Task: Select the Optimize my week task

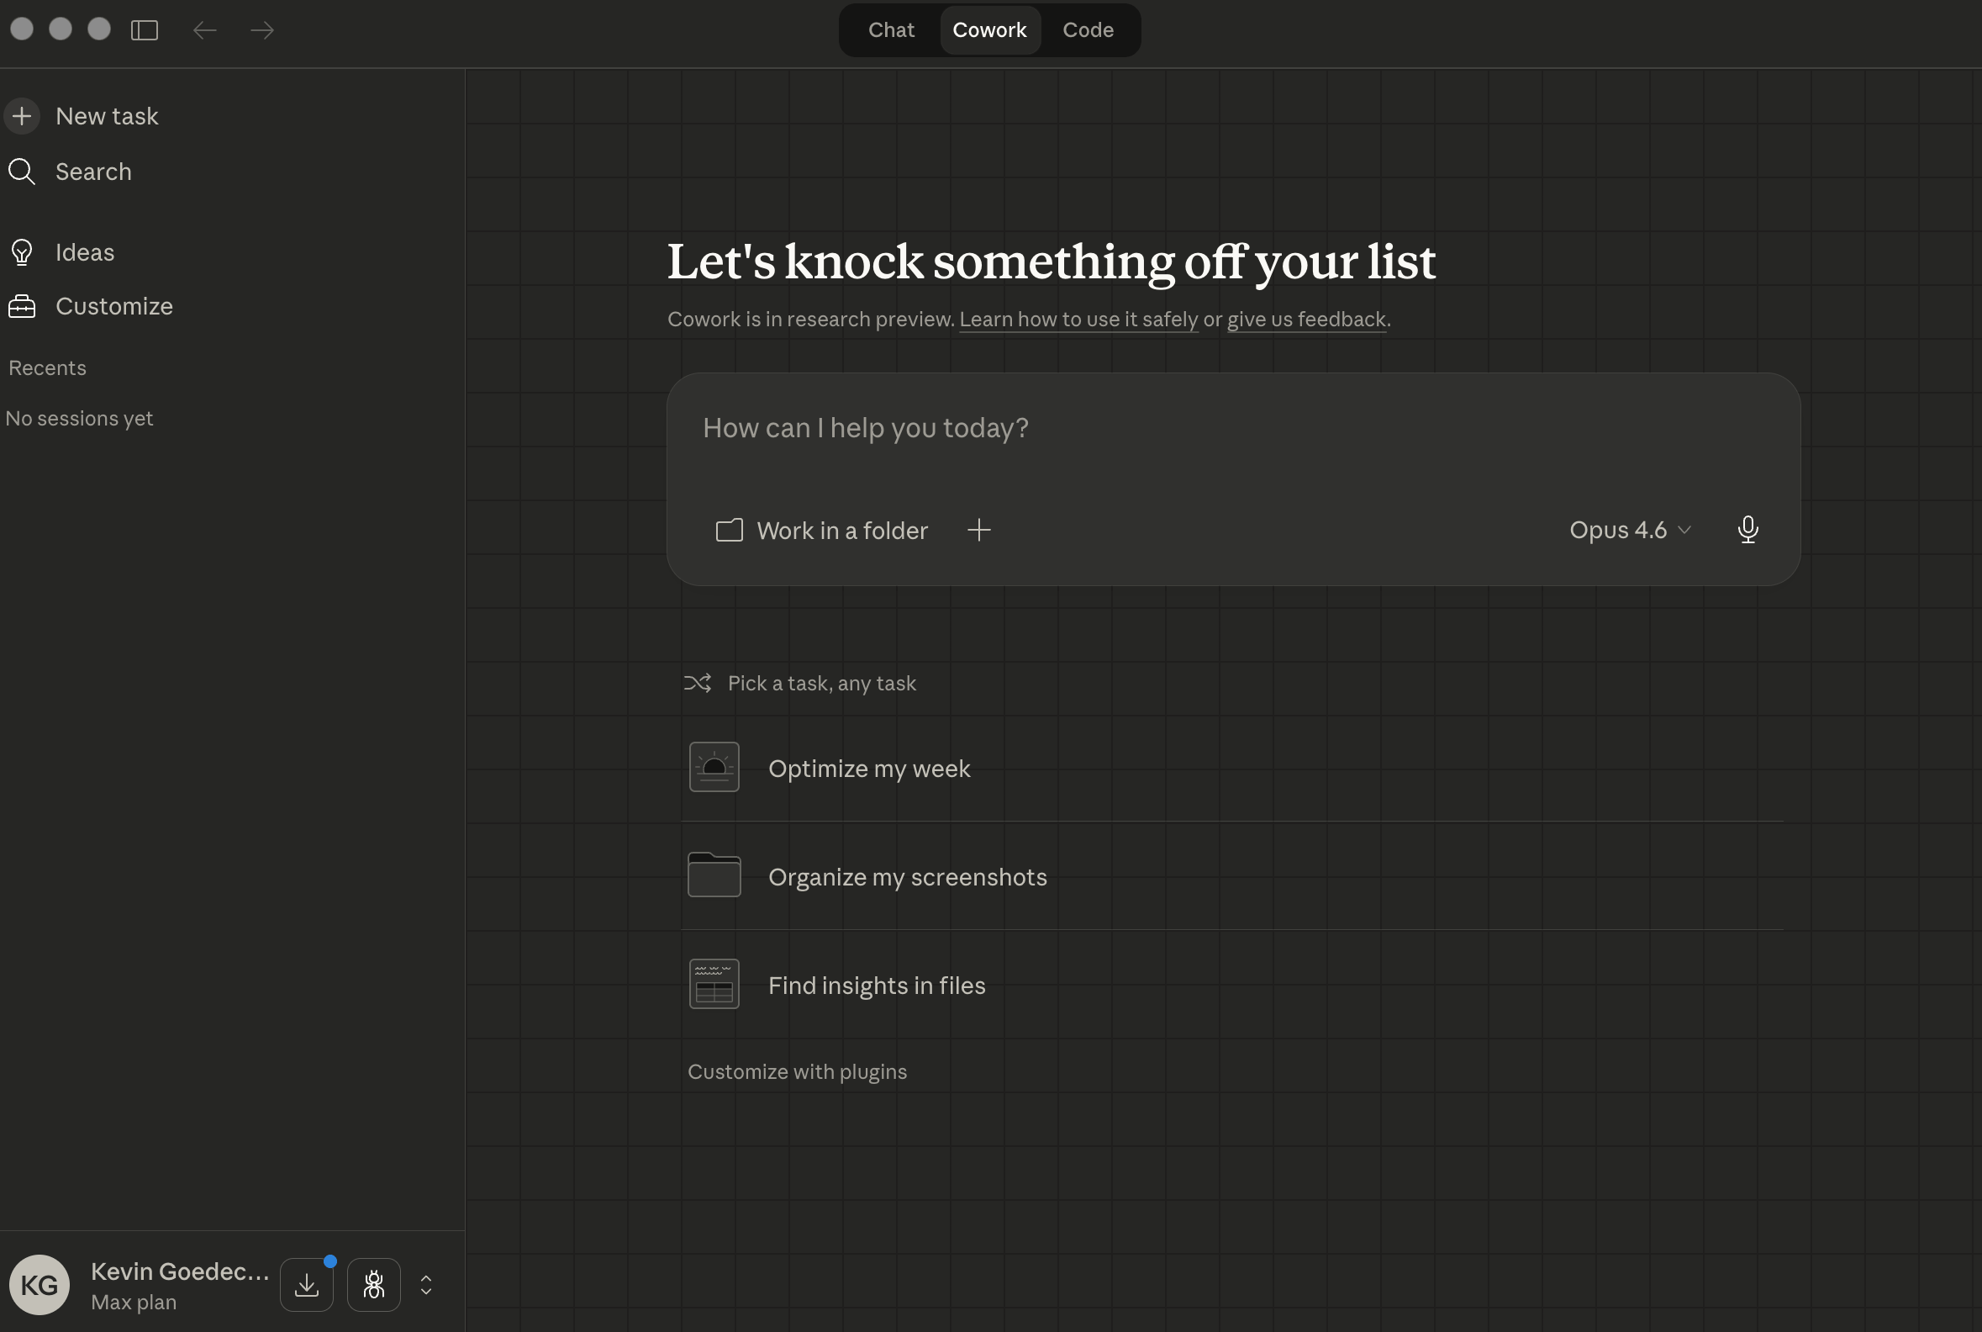Action: pos(870,767)
